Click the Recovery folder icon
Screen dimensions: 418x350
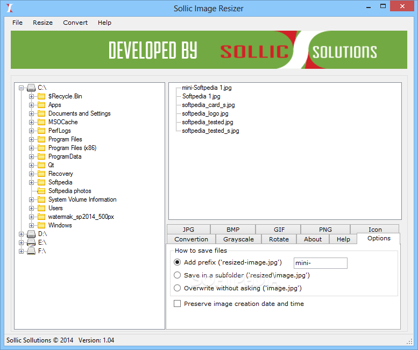point(41,174)
